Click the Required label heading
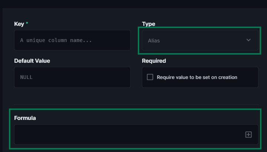267x152 pixels. click(x=154, y=61)
